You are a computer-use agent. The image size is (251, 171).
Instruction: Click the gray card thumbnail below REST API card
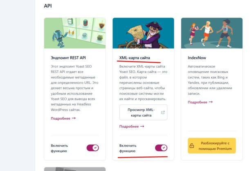(x=75, y=169)
